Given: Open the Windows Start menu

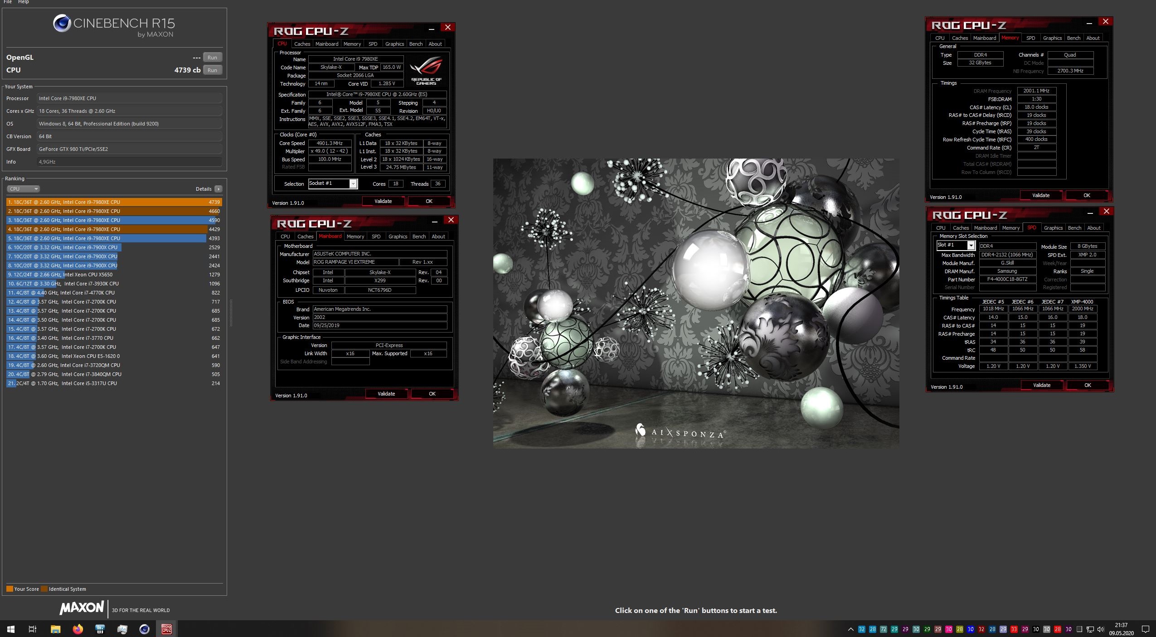Looking at the screenshot, I should [x=11, y=629].
